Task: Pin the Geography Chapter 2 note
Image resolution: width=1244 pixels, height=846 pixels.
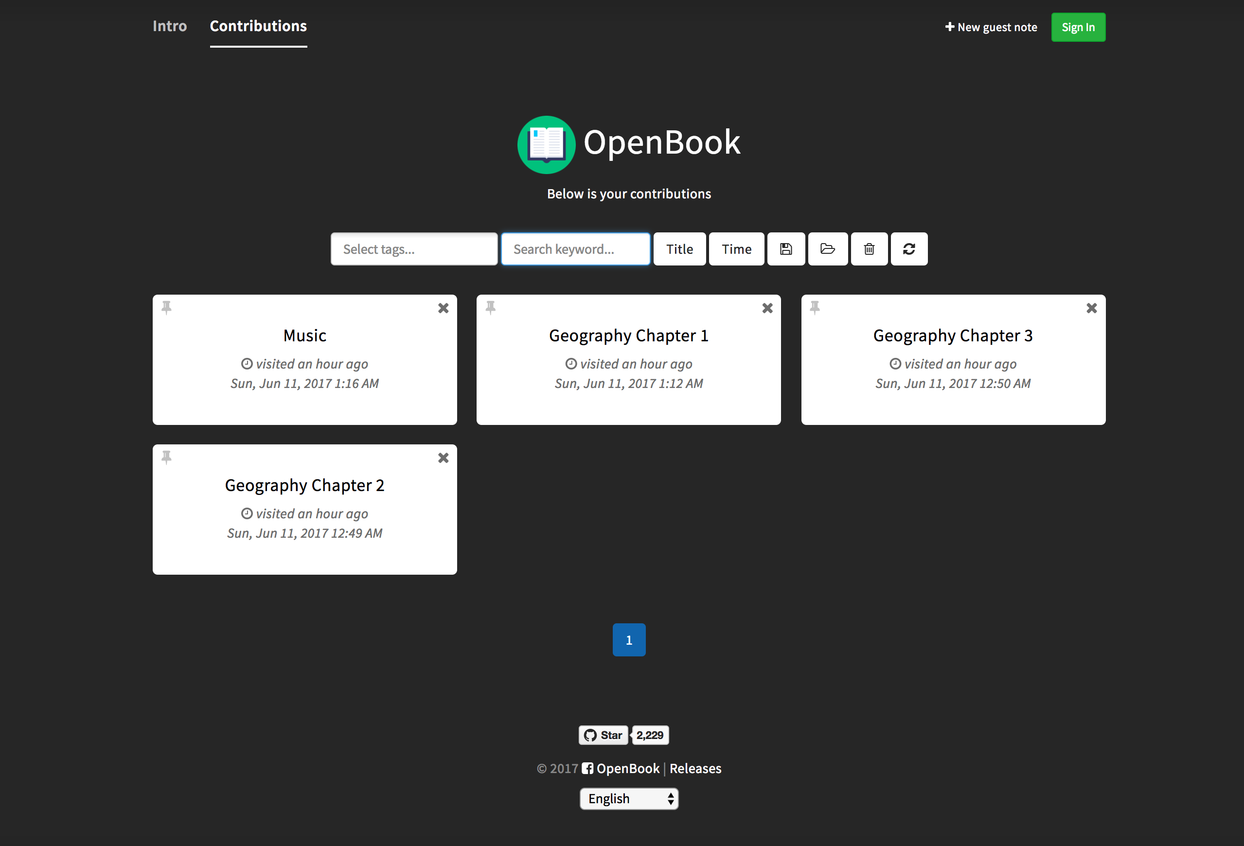Action: coord(166,457)
